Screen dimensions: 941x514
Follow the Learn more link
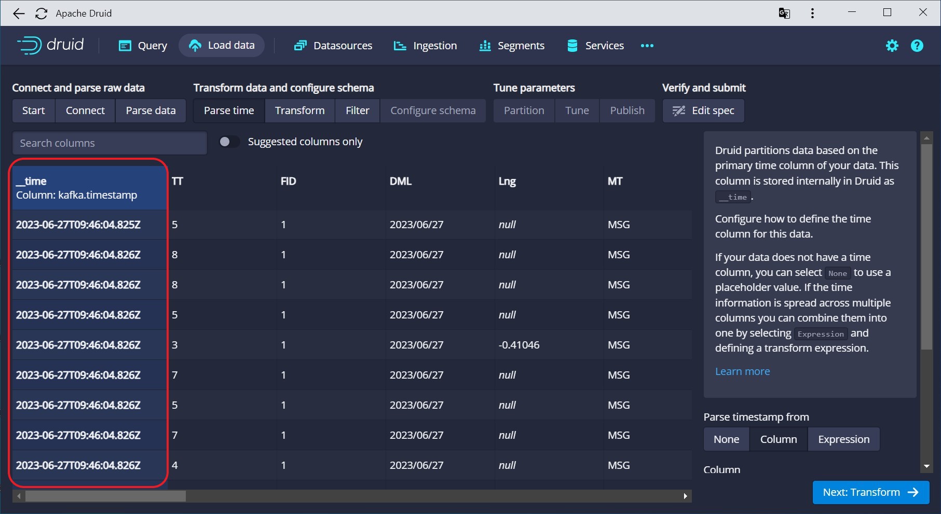coord(742,371)
